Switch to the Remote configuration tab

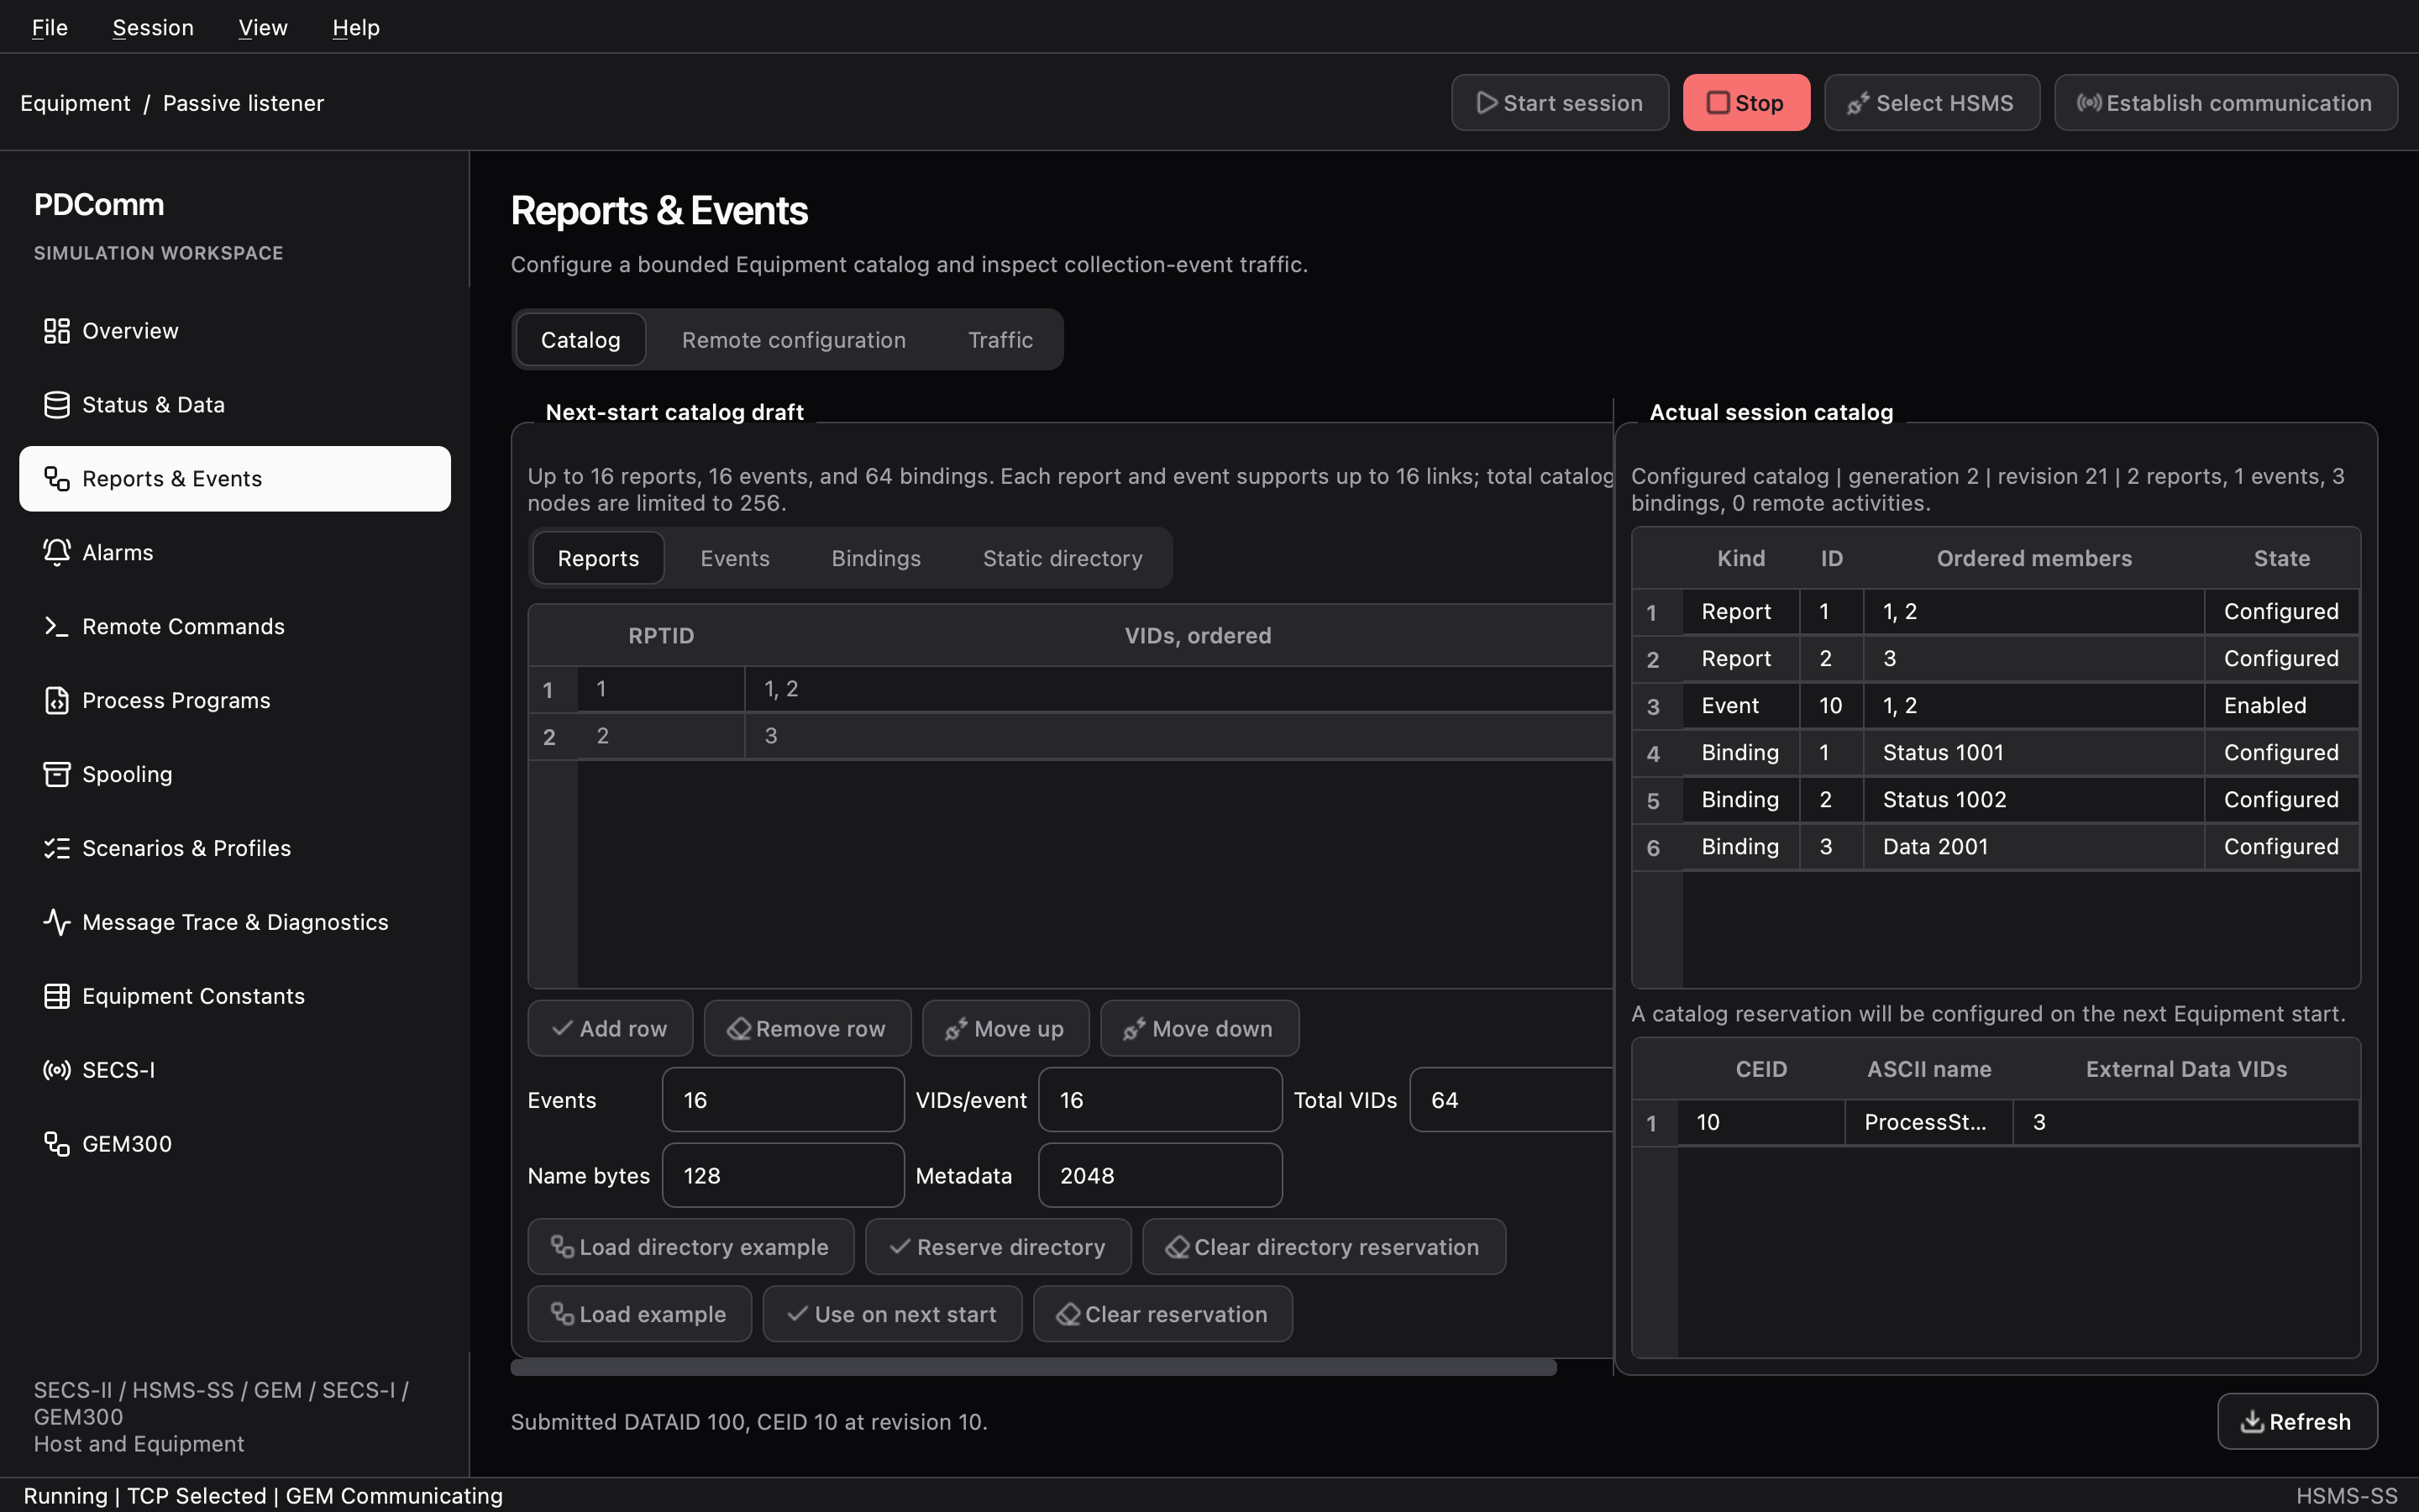(794, 340)
